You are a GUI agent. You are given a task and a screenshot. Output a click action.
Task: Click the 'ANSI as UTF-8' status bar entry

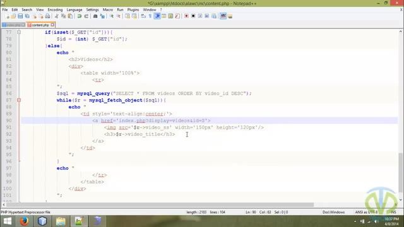coord(366,212)
